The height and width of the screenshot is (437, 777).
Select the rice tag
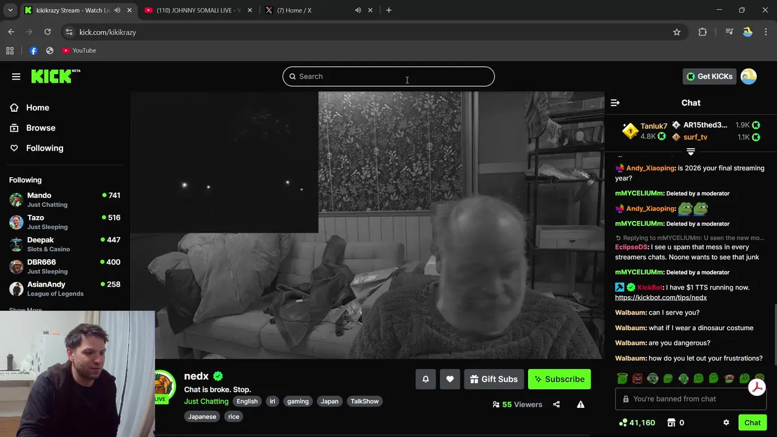pyautogui.click(x=234, y=416)
